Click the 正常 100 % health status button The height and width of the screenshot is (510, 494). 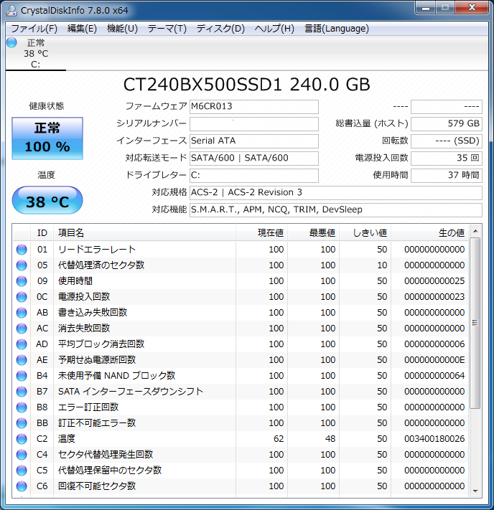(x=47, y=138)
